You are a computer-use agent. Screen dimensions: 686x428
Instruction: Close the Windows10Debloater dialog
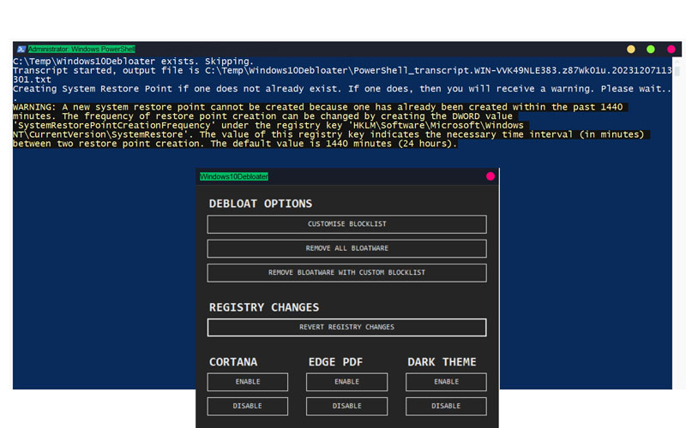point(490,176)
